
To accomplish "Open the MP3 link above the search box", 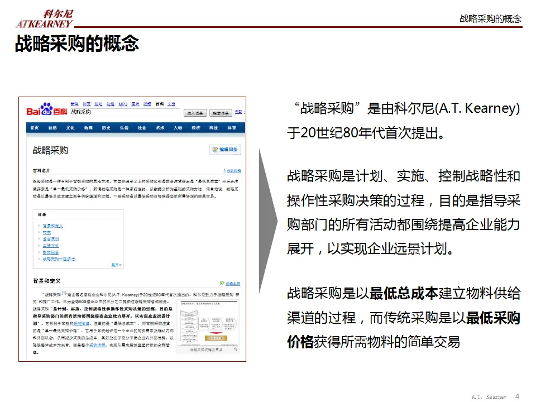I will (123, 104).
